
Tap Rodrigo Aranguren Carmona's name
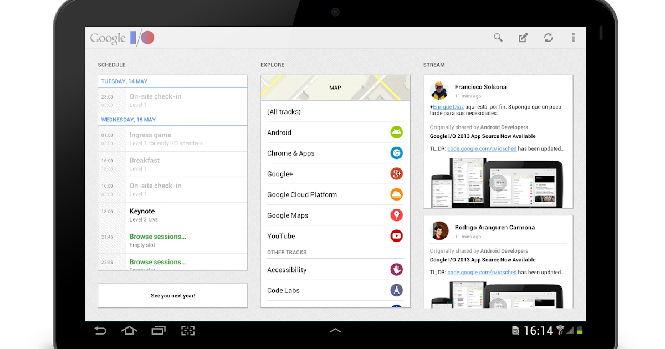(495, 227)
